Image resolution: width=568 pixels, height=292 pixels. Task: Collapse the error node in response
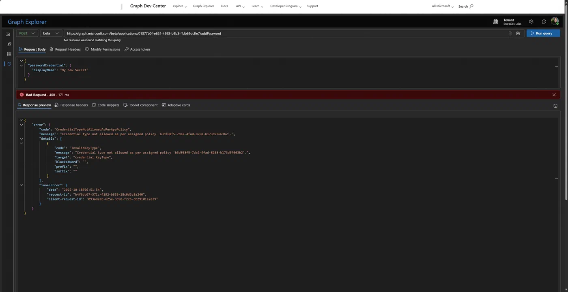point(21,125)
